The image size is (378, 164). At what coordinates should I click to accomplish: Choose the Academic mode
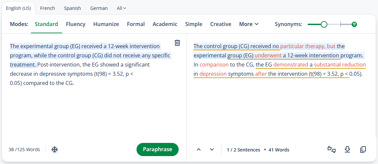pos(165,24)
